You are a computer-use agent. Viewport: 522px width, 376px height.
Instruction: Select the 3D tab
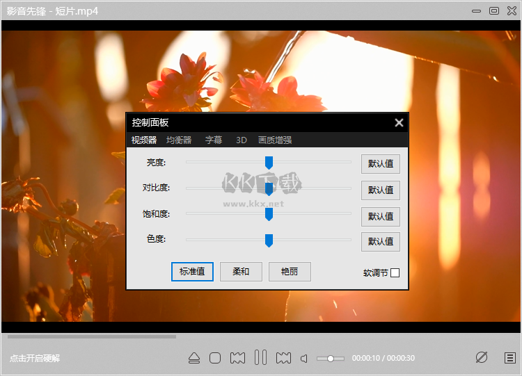click(x=242, y=140)
